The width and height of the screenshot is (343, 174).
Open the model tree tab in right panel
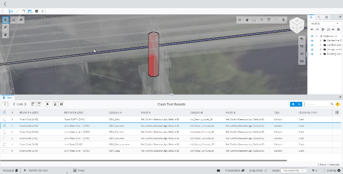point(311,17)
